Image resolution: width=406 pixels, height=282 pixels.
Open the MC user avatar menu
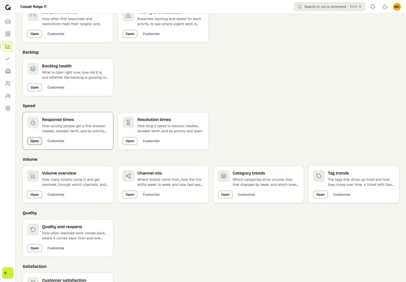coord(397,7)
